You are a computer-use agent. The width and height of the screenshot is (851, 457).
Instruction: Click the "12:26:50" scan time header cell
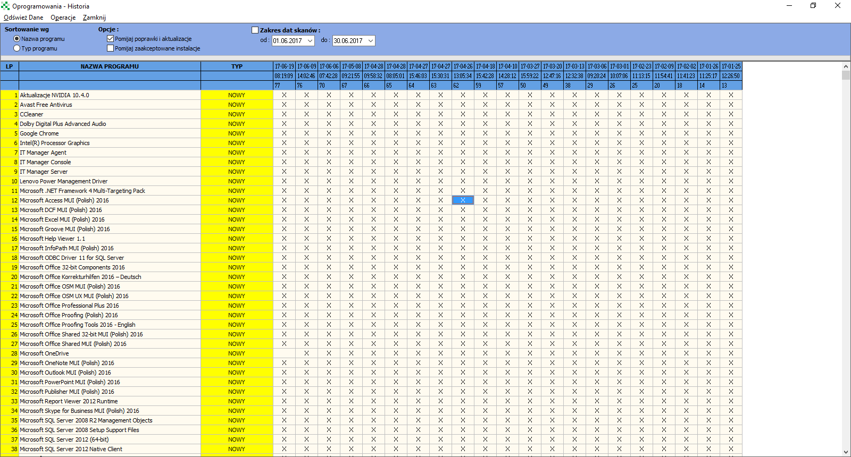click(x=731, y=76)
